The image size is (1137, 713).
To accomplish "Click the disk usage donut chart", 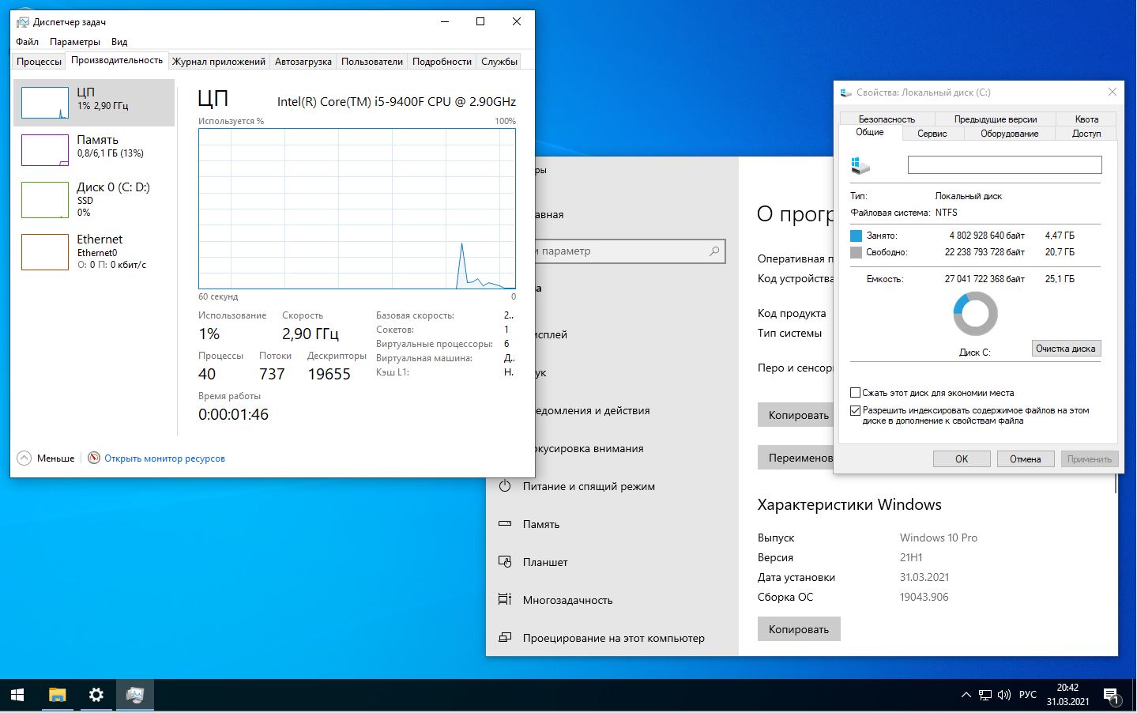I will (x=975, y=314).
